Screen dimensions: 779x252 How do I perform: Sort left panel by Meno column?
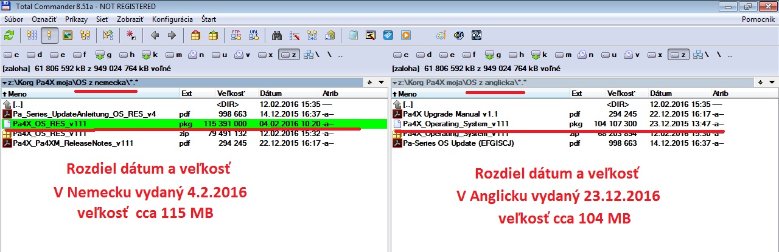[x=90, y=94]
